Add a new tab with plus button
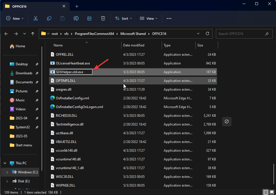 pyautogui.click(x=77, y=6)
